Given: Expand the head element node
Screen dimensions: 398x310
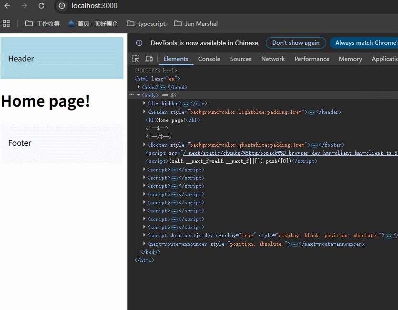Looking at the screenshot, I should pyautogui.click(x=139, y=87).
